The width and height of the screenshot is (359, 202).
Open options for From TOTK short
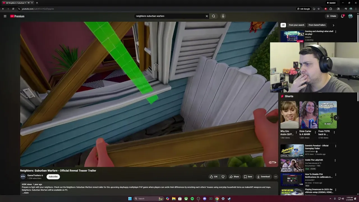click(334, 132)
